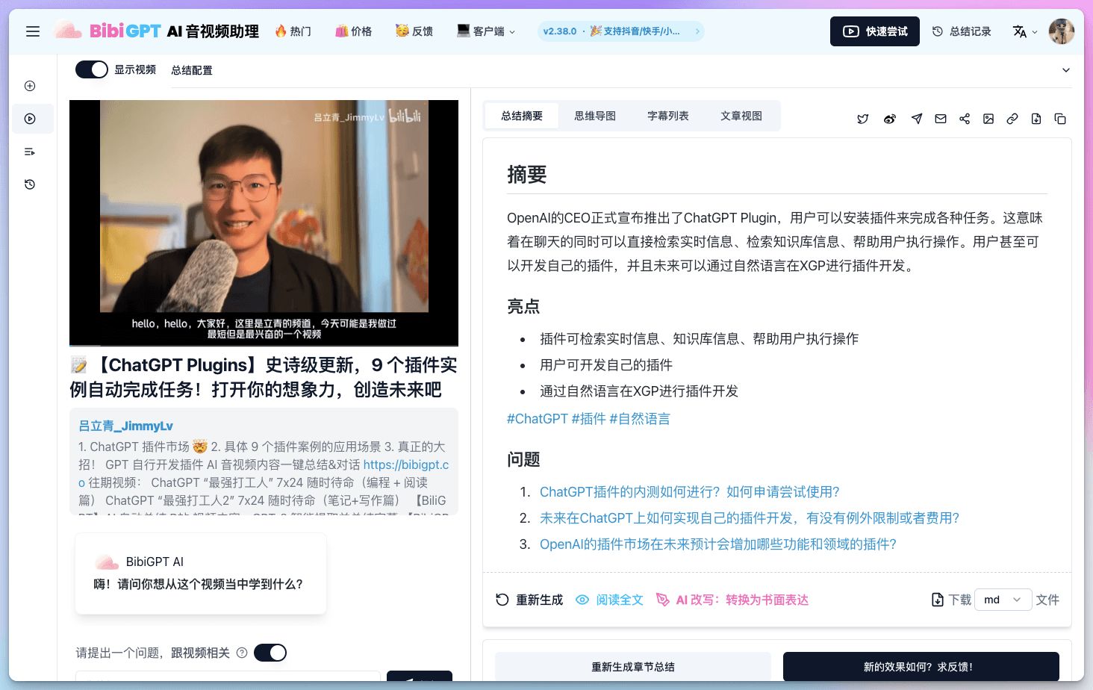Send summary via Telegram paper-plane icon
Viewport: 1093px width, 690px height.
(x=917, y=119)
